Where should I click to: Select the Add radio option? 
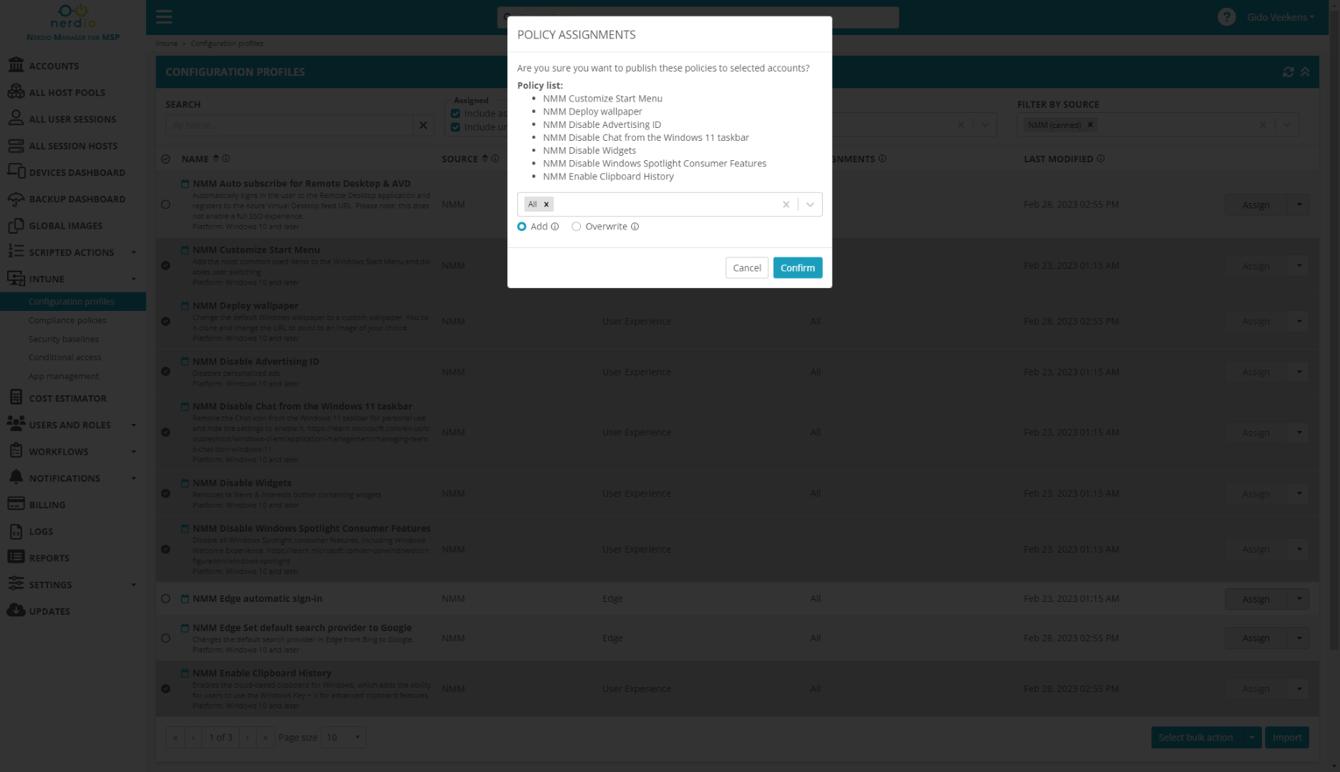coord(522,227)
